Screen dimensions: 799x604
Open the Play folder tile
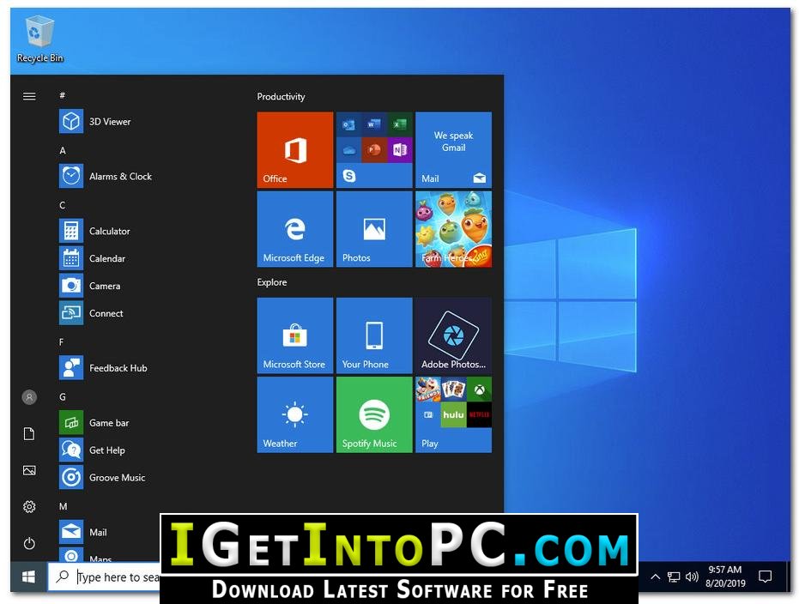point(453,414)
